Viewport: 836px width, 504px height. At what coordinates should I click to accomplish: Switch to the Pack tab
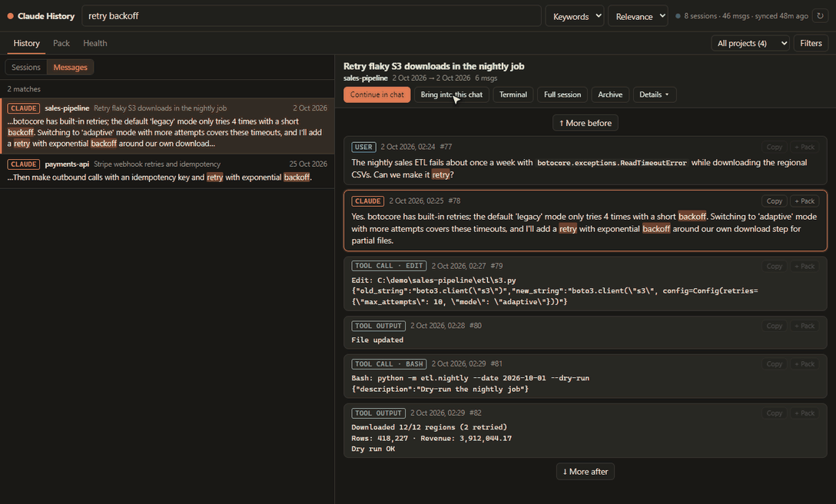tap(61, 43)
